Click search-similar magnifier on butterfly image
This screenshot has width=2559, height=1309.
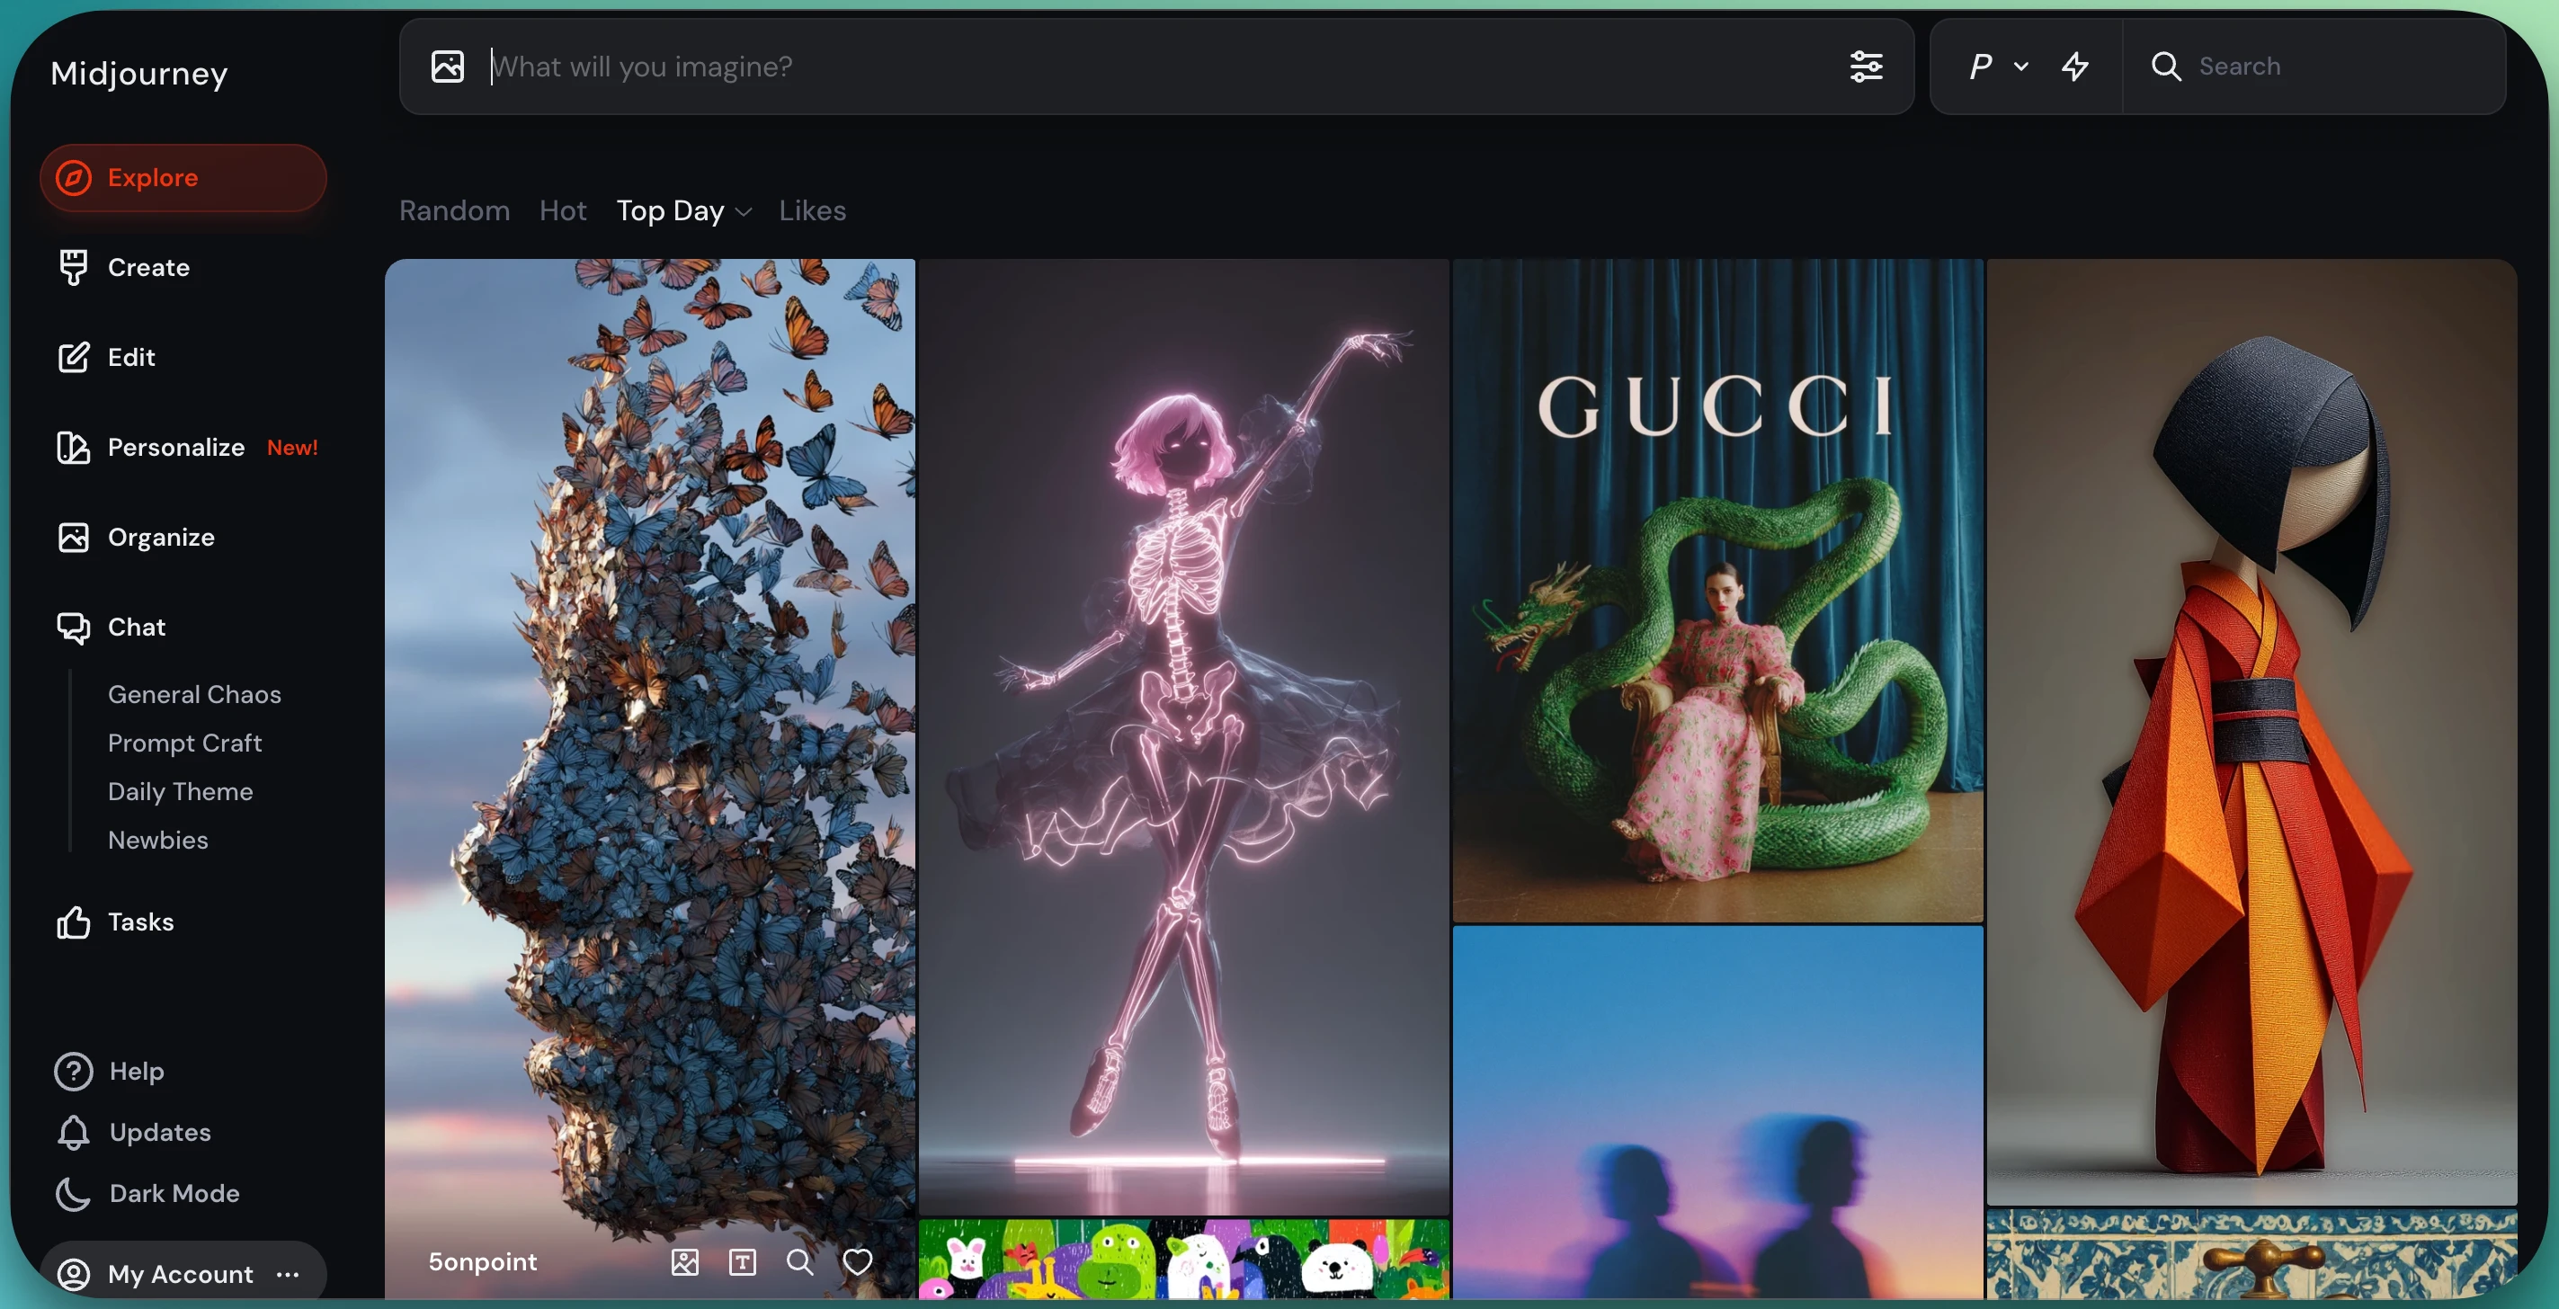point(799,1262)
